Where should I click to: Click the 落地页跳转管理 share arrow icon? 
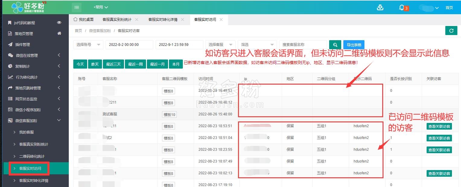pos(10,88)
